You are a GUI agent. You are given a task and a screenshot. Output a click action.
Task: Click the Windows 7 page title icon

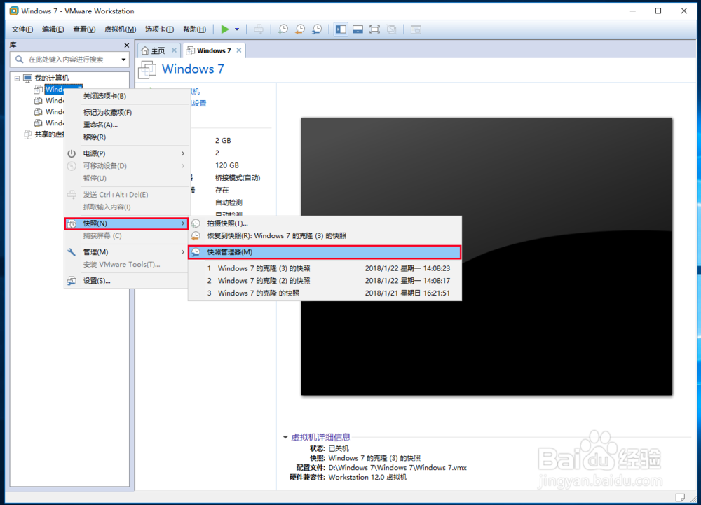(147, 69)
